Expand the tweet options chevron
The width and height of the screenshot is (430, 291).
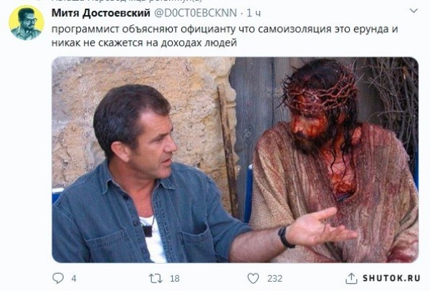414,11
